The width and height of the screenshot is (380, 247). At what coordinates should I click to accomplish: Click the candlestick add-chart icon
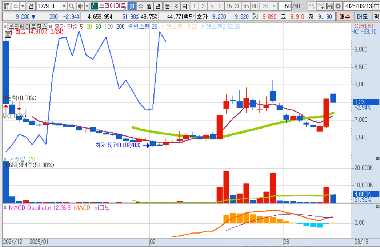[312, 6]
